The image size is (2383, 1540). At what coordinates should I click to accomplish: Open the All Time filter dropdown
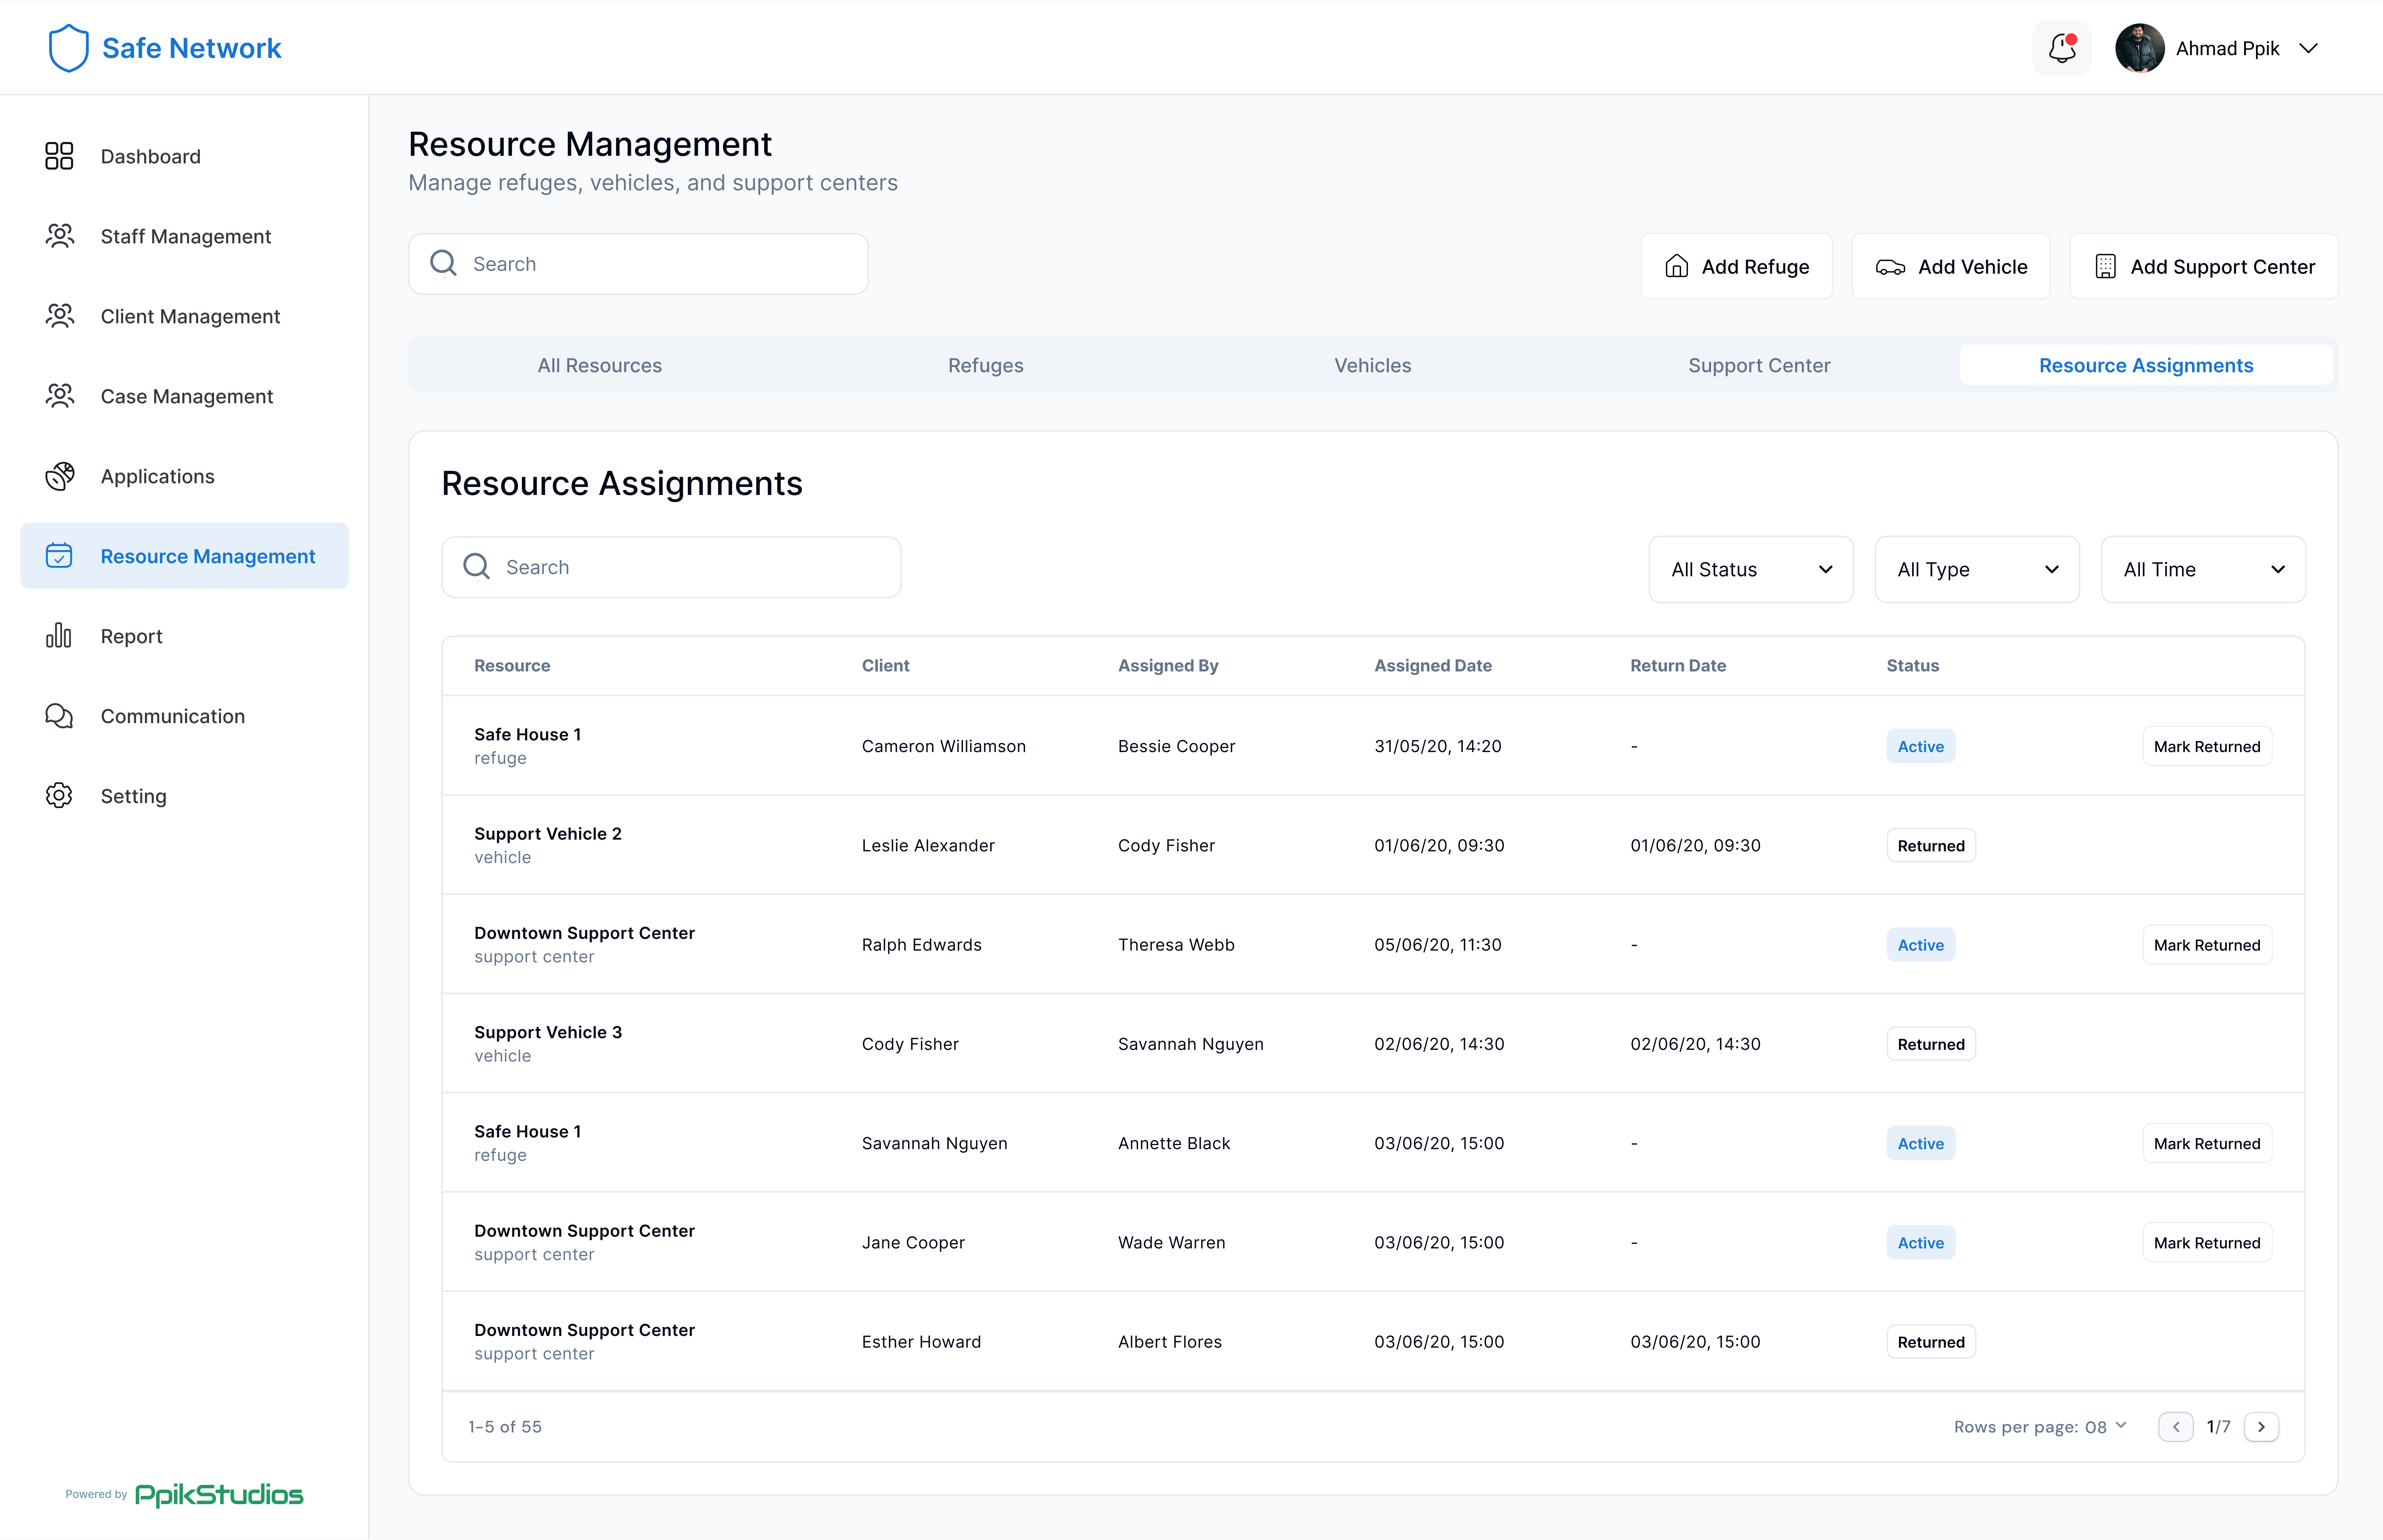coord(2203,569)
